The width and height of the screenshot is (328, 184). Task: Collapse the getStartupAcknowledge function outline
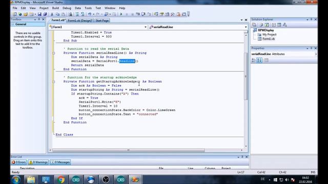point(54,82)
